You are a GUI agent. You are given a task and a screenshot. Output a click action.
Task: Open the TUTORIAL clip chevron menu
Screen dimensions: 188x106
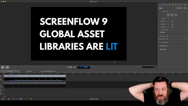11,83
